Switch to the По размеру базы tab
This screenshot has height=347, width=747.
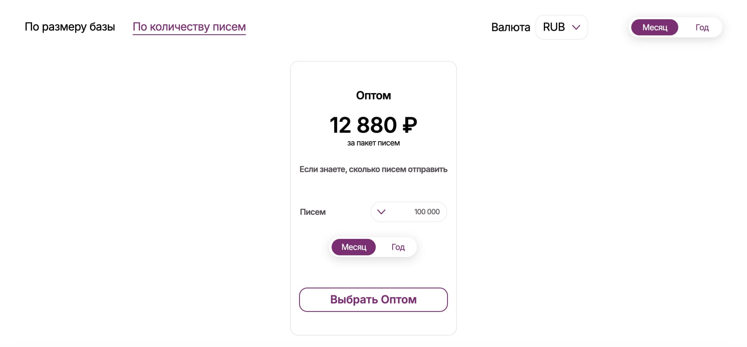(x=70, y=27)
